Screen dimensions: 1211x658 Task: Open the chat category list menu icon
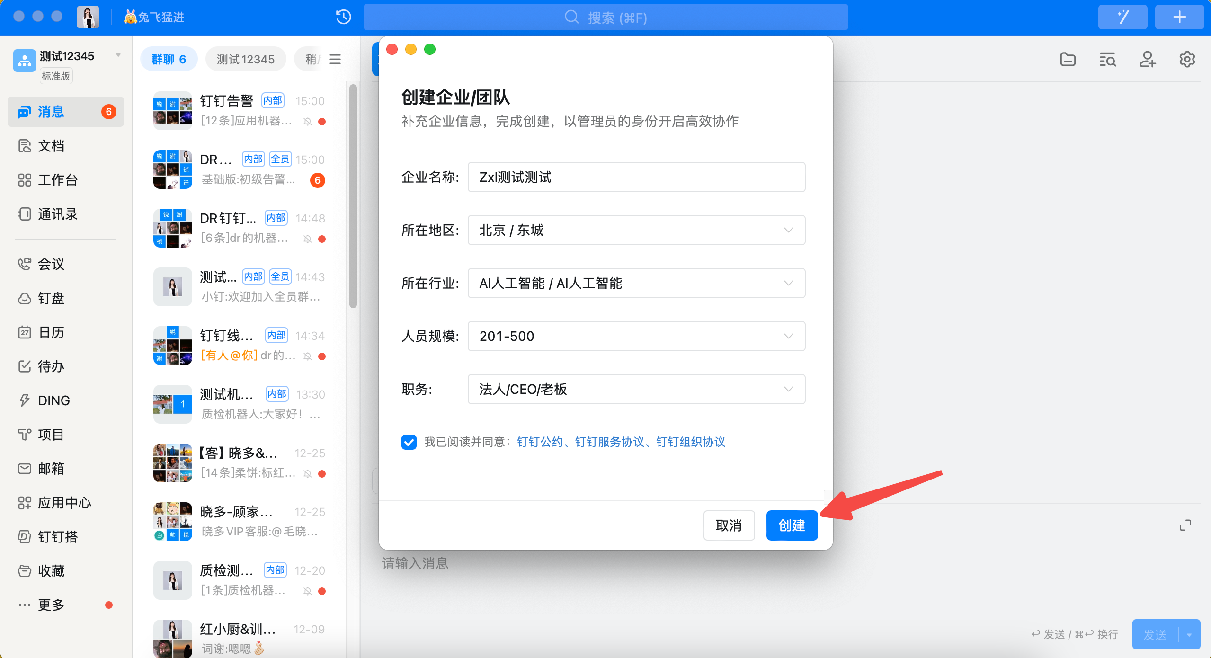pyautogui.click(x=335, y=59)
